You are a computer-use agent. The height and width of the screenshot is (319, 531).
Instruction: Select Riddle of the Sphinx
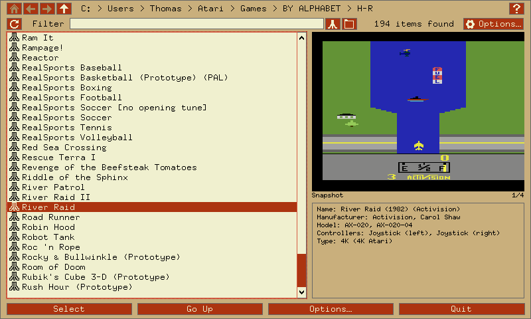152,177
